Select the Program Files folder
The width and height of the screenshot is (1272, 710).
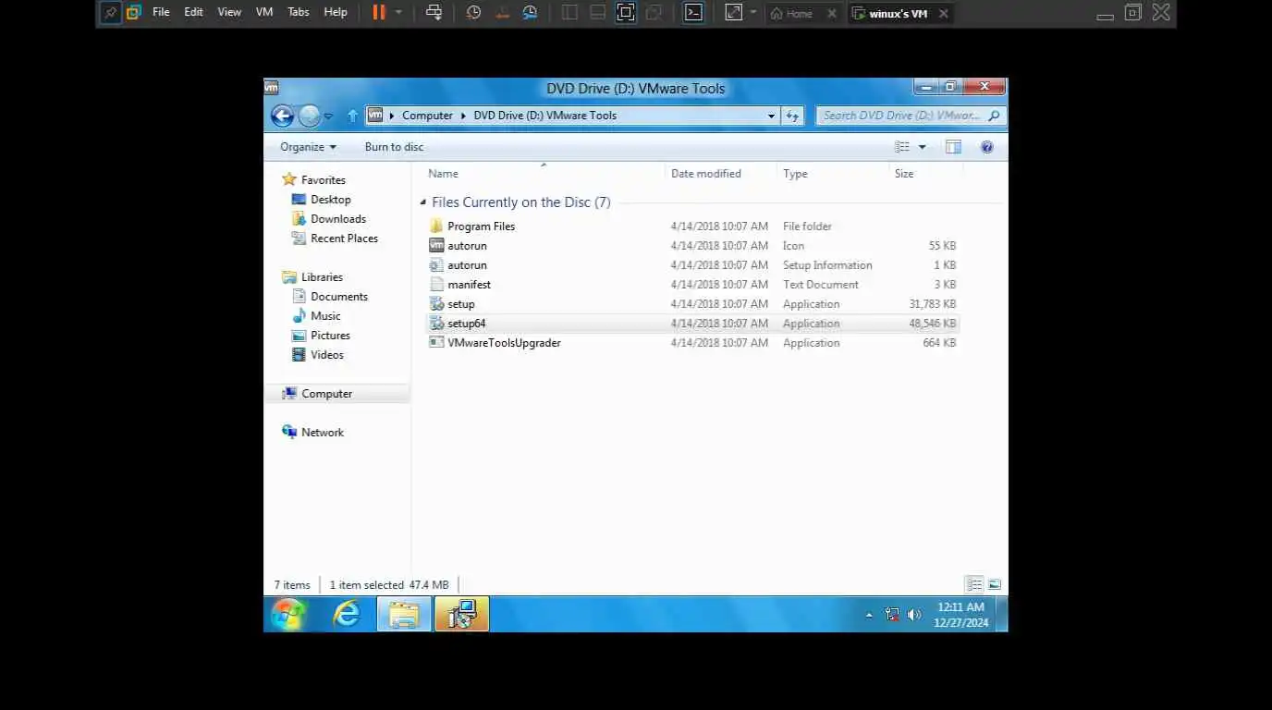coord(692,226)
